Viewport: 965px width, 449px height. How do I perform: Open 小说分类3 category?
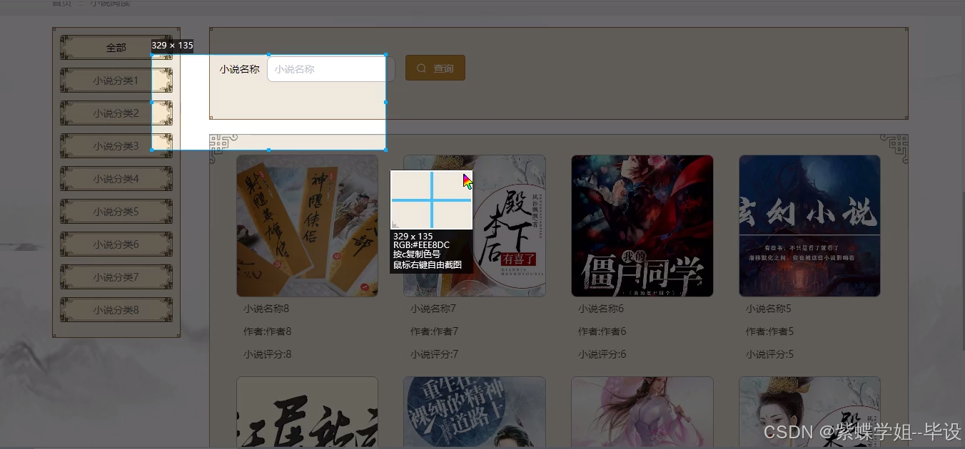tap(116, 146)
